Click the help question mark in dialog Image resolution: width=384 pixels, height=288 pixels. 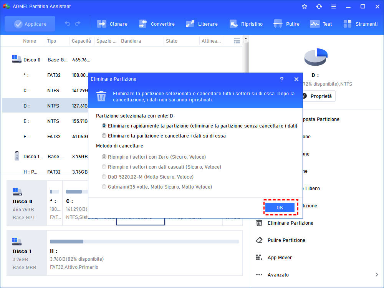[281, 79]
